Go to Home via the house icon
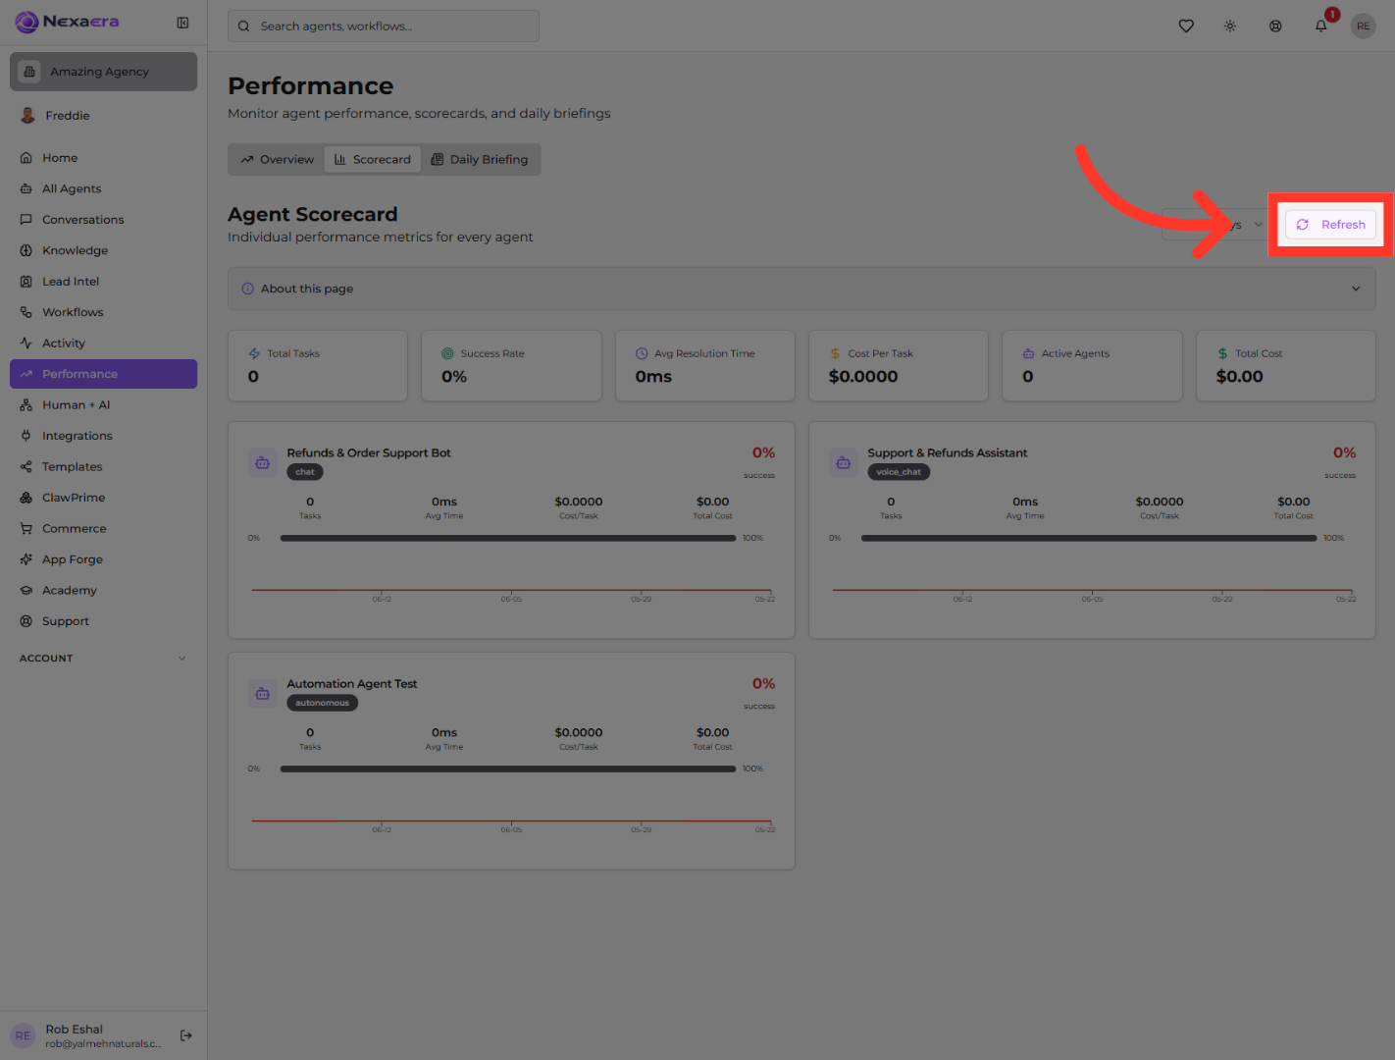This screenshot has height=1060, width=1395. [26, 158]
